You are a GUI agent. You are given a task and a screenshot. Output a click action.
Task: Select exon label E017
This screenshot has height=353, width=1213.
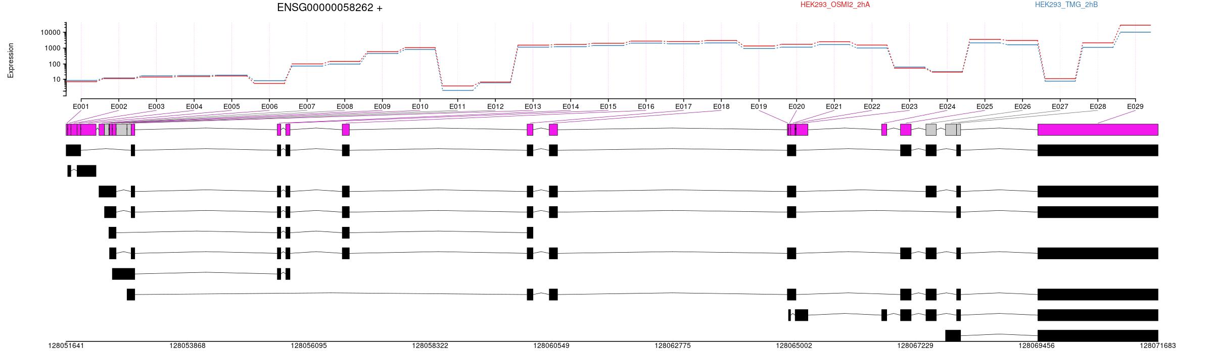[683, 106]
